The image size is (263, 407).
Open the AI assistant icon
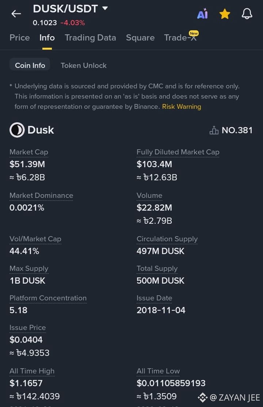202,14
